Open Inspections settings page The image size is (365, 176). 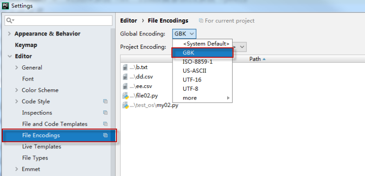(37, 113)
